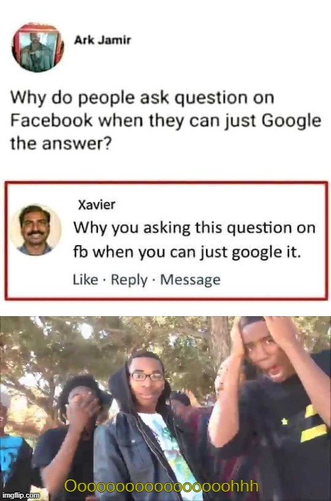Reply to Xavier's comment
The height and width of the screenshot is (501, 331).
(129, 280)
